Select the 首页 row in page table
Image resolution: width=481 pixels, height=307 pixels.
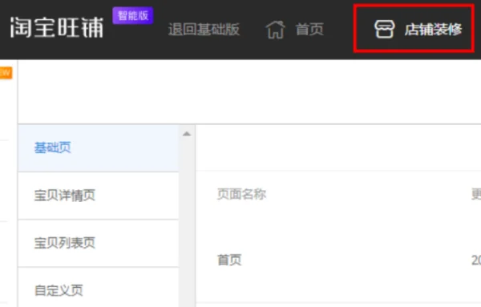338,260
